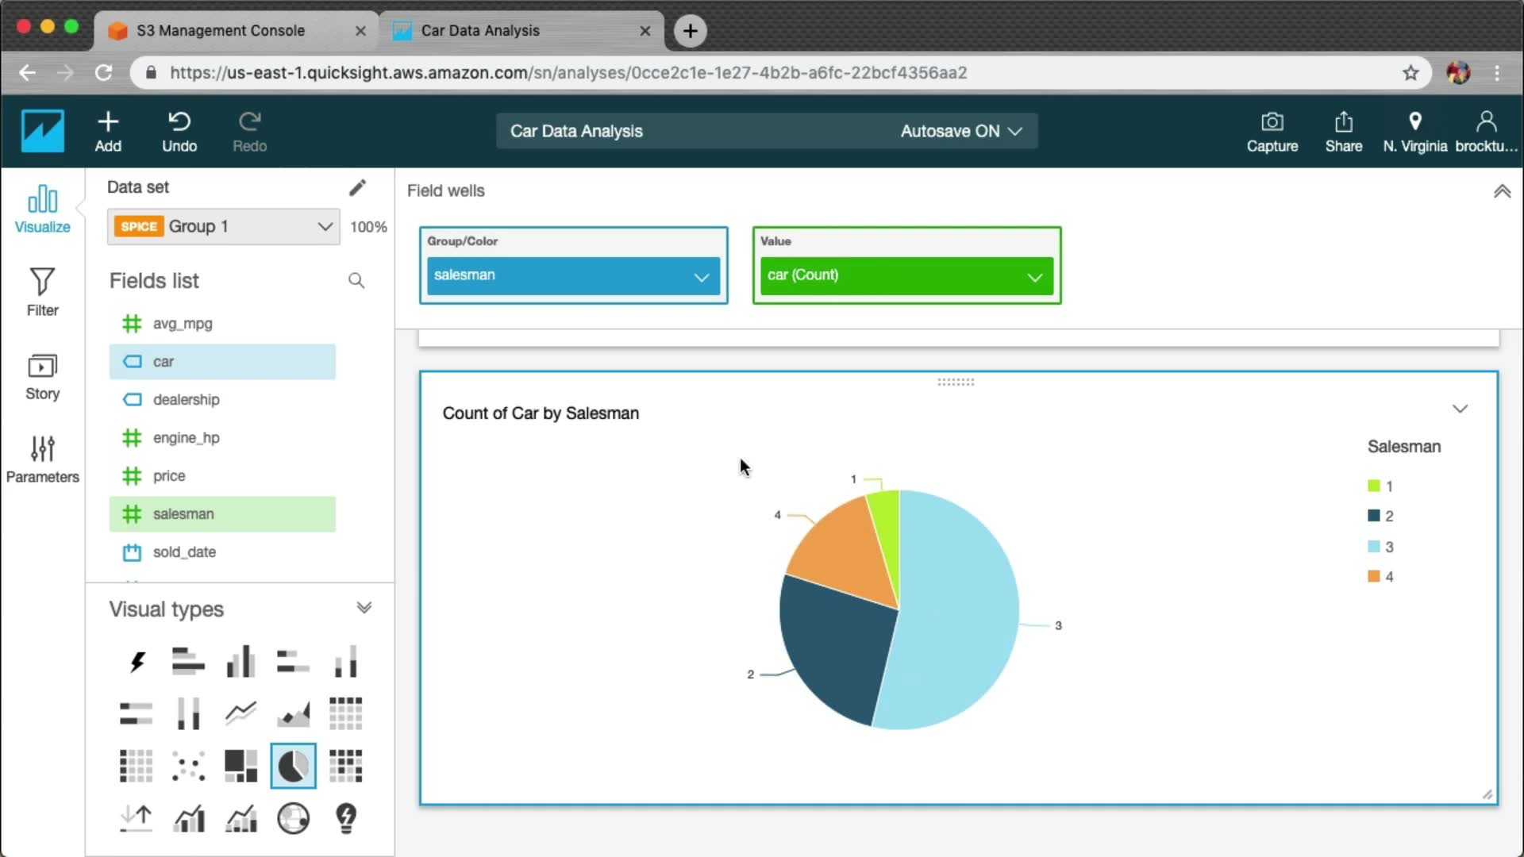This screenshot has width=1524, height=857.
Task: Open the car (Count) value dropdown
Action: tap(1034, 276)
